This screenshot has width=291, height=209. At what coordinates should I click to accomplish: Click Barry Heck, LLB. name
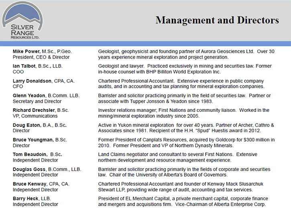(32, 199)
